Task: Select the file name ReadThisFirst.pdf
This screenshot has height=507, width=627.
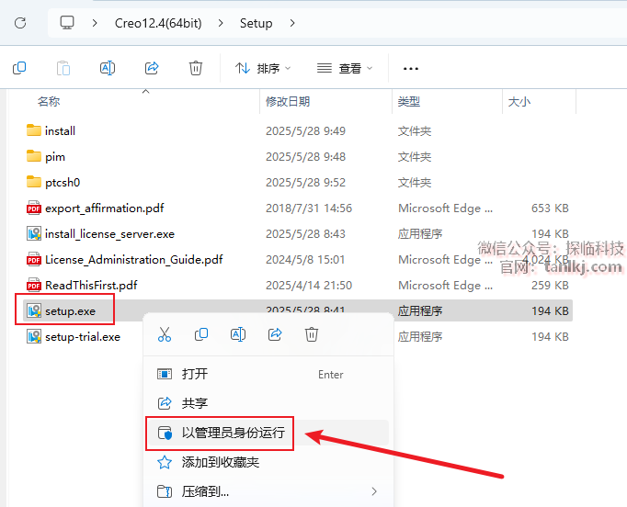Action: coord(91,286)
